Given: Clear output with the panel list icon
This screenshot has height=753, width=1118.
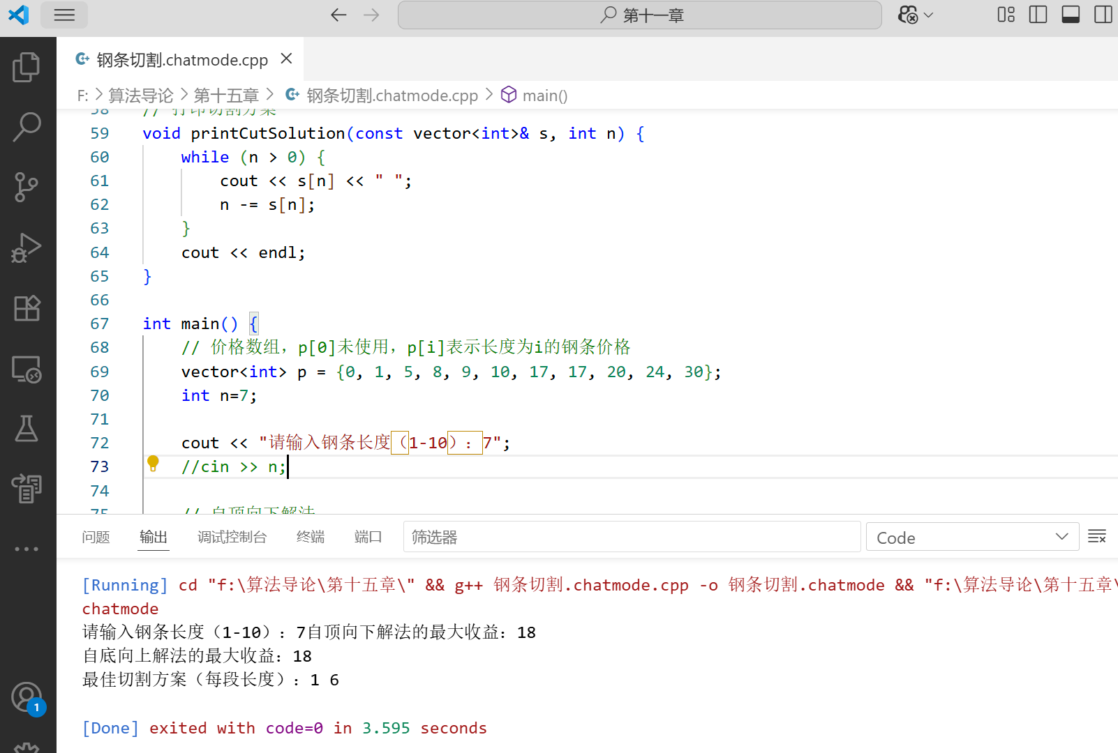Looking at the screenshot, I should [x=1097, y=537].
